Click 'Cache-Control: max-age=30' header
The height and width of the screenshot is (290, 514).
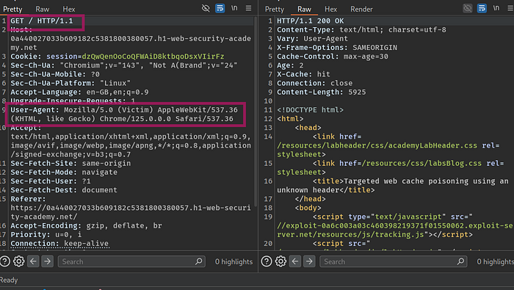pos(333,57)
